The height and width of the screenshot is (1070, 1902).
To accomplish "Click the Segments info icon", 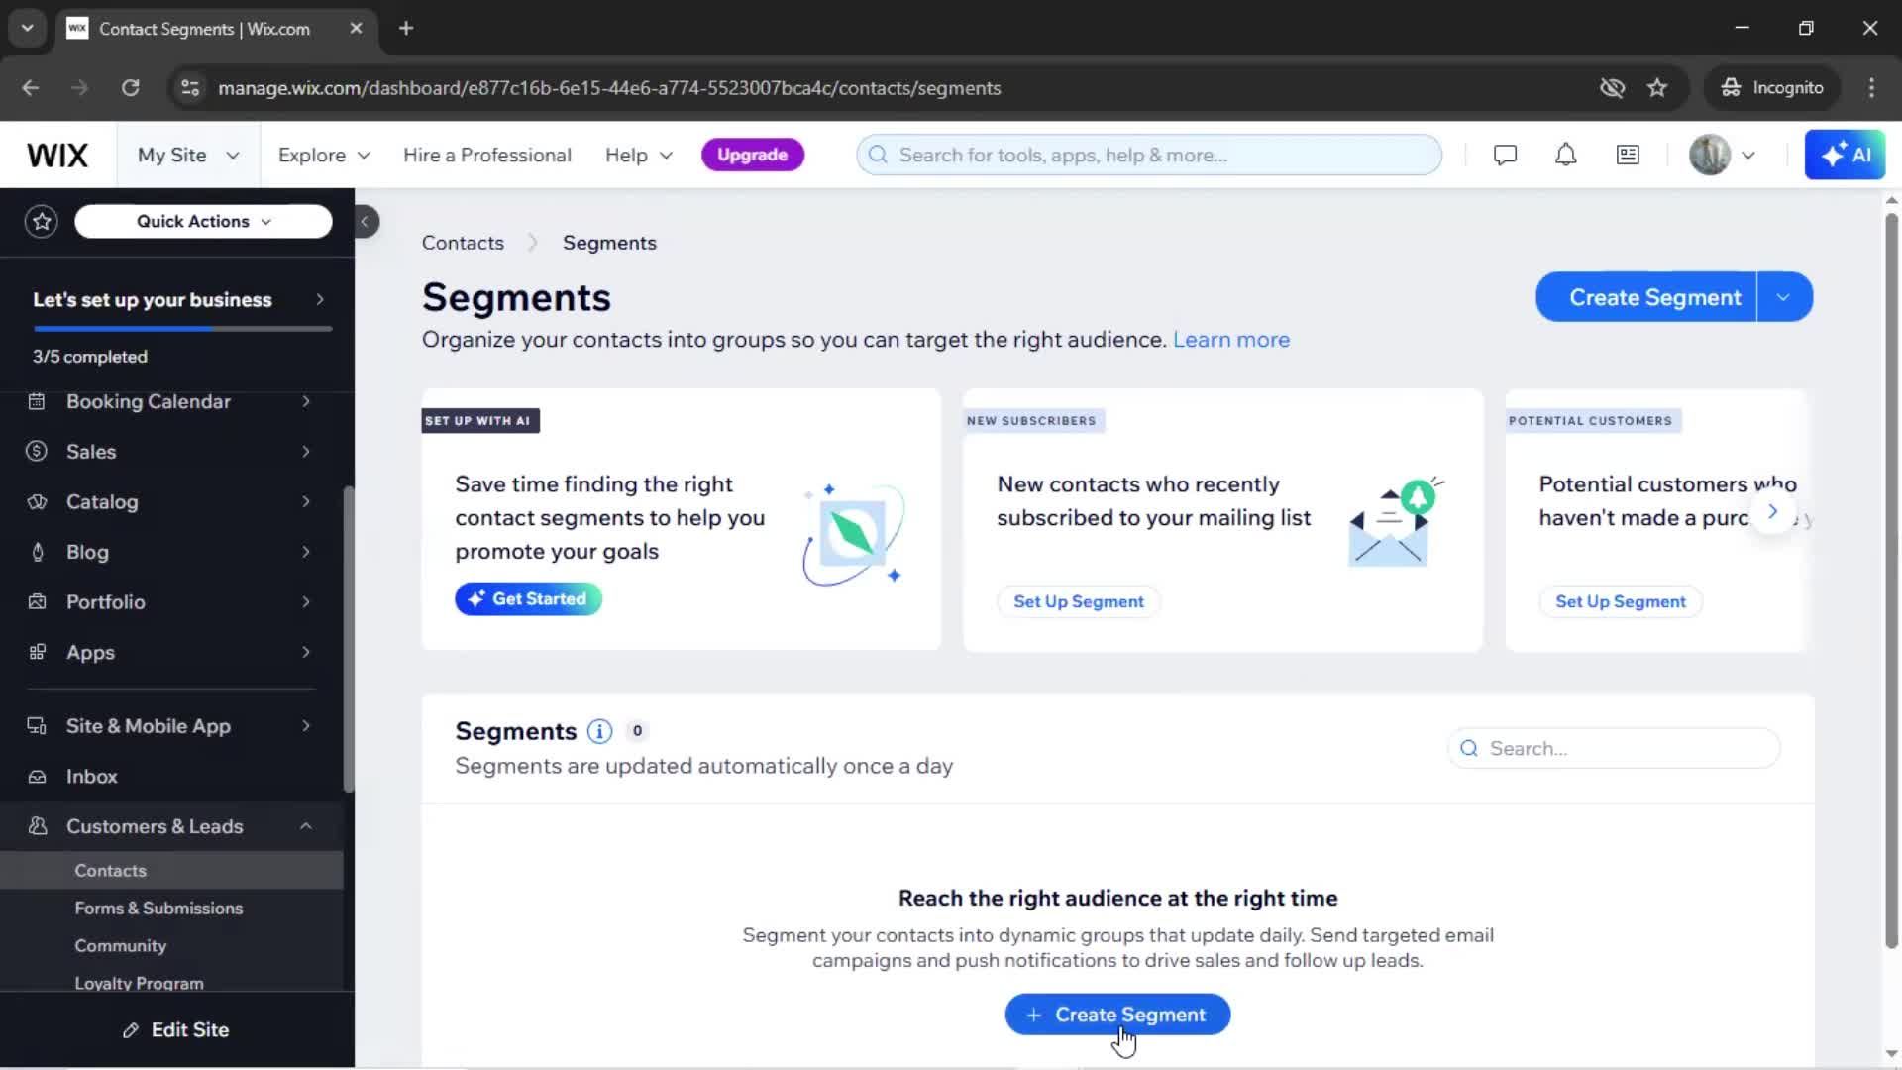I will [x=599, y=731].
